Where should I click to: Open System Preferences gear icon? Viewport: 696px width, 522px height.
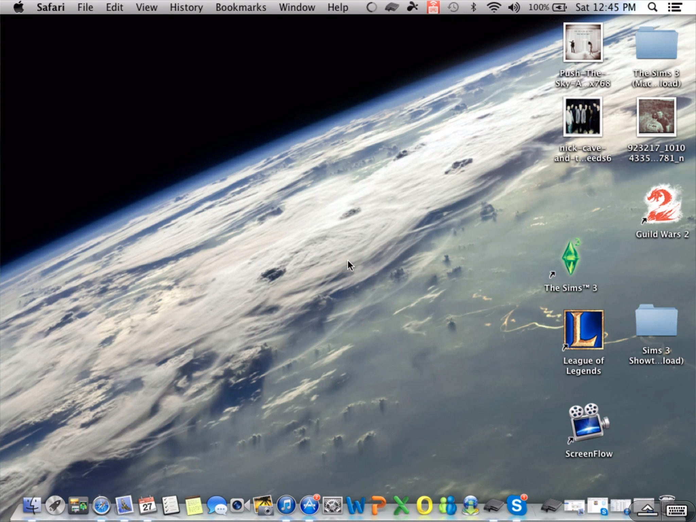pos(332,505)
